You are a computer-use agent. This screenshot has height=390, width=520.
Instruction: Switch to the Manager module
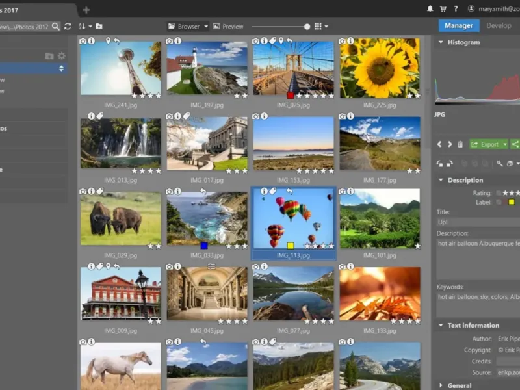pos(459,26)
